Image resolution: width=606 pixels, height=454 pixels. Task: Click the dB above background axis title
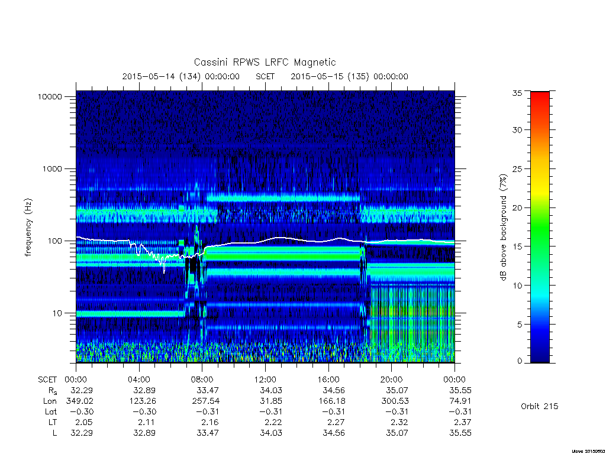[x=503, y=228]
